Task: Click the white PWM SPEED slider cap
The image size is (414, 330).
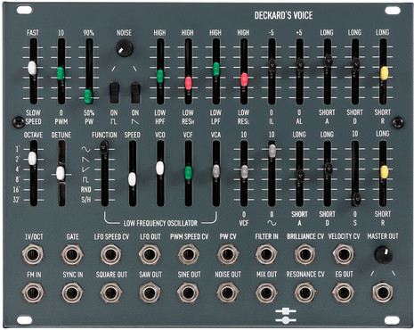Action: click(x=32, y=68)
